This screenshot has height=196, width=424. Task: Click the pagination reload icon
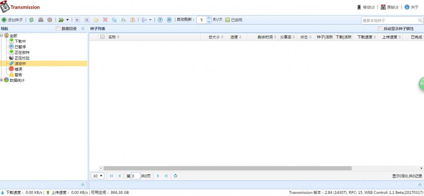click(x=176, y=176)
